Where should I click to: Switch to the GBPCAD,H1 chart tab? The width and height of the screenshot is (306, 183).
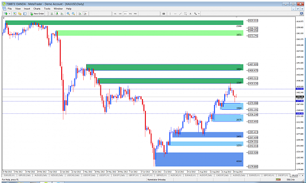269,175
